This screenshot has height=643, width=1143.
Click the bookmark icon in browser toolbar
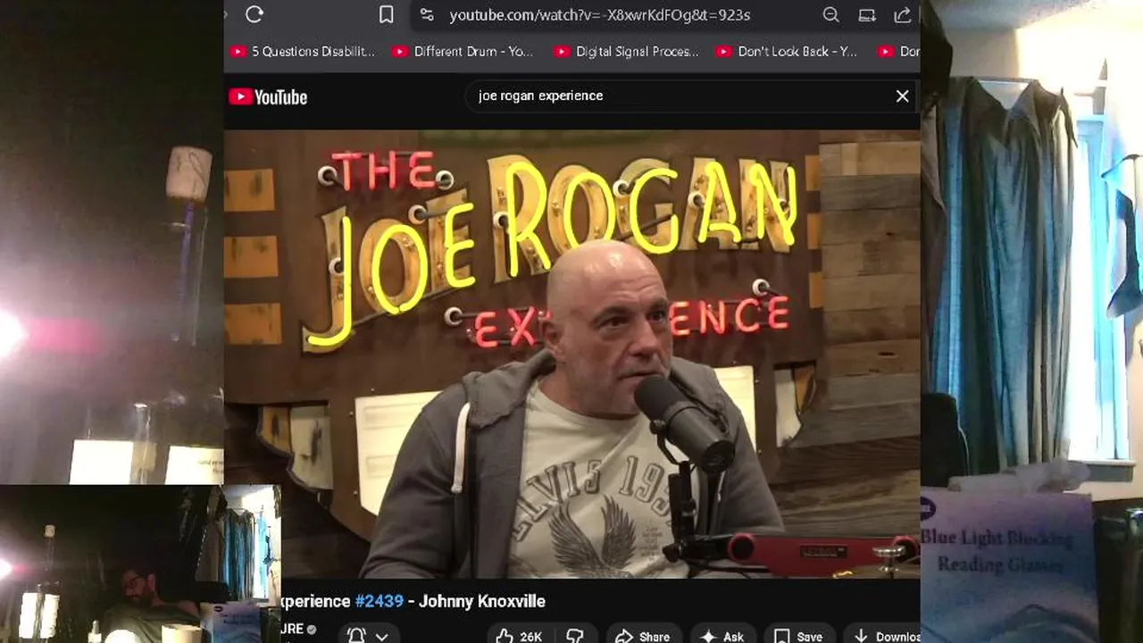[x=386, y=14]
